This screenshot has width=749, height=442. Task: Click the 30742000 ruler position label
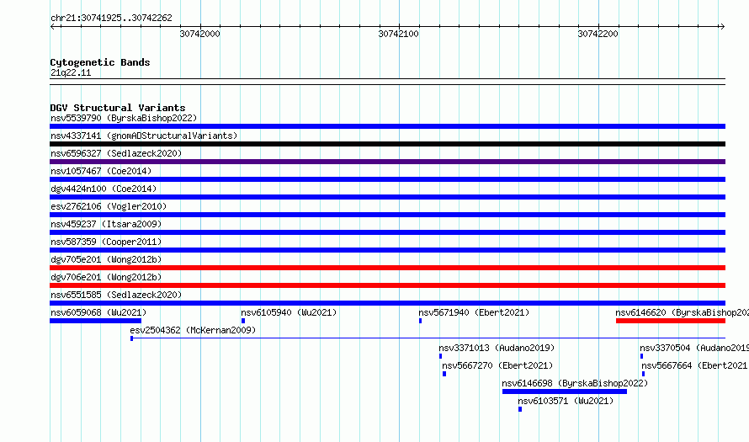pyautogui.click(x=199, y=34)
